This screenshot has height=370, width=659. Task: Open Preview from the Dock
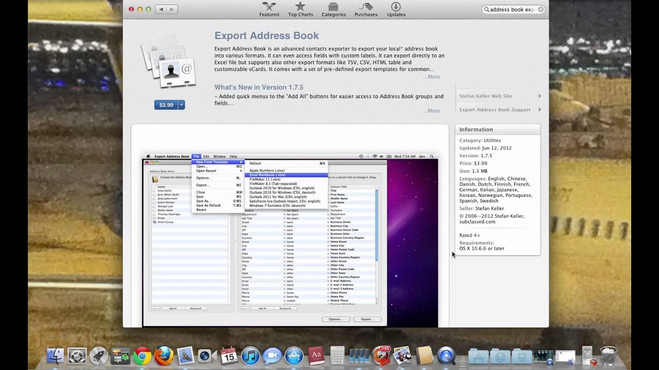tap(402, 356)
